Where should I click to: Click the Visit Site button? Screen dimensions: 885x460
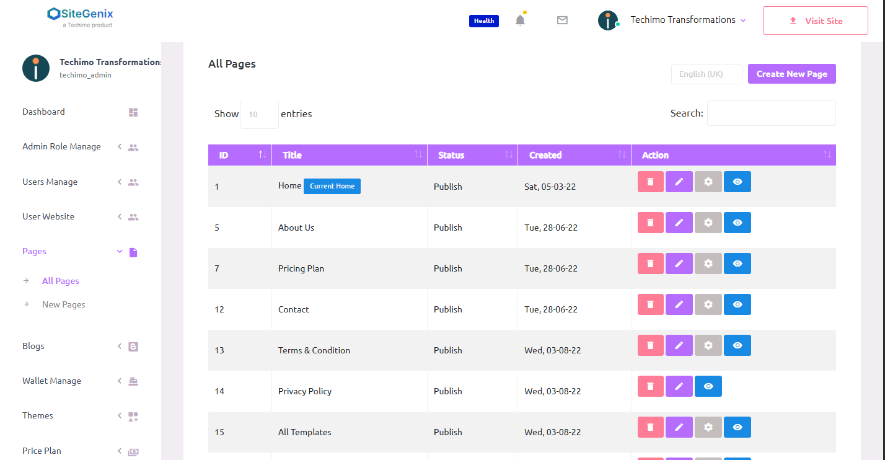click(x=815, y=21)
